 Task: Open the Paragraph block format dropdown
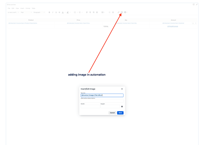(x=39, y=12)
